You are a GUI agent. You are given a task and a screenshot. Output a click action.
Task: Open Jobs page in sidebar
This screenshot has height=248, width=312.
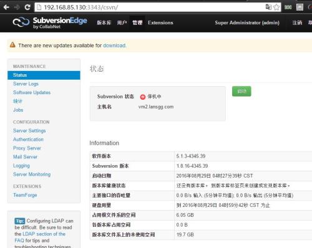pyautogui.click(x=18, y=110)
